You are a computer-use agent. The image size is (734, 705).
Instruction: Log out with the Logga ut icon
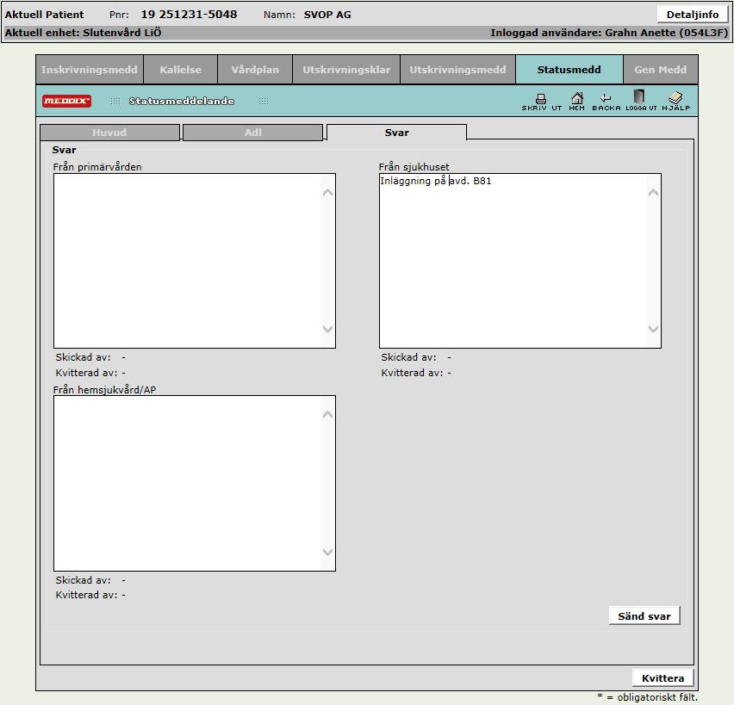(x=640, y=101)
